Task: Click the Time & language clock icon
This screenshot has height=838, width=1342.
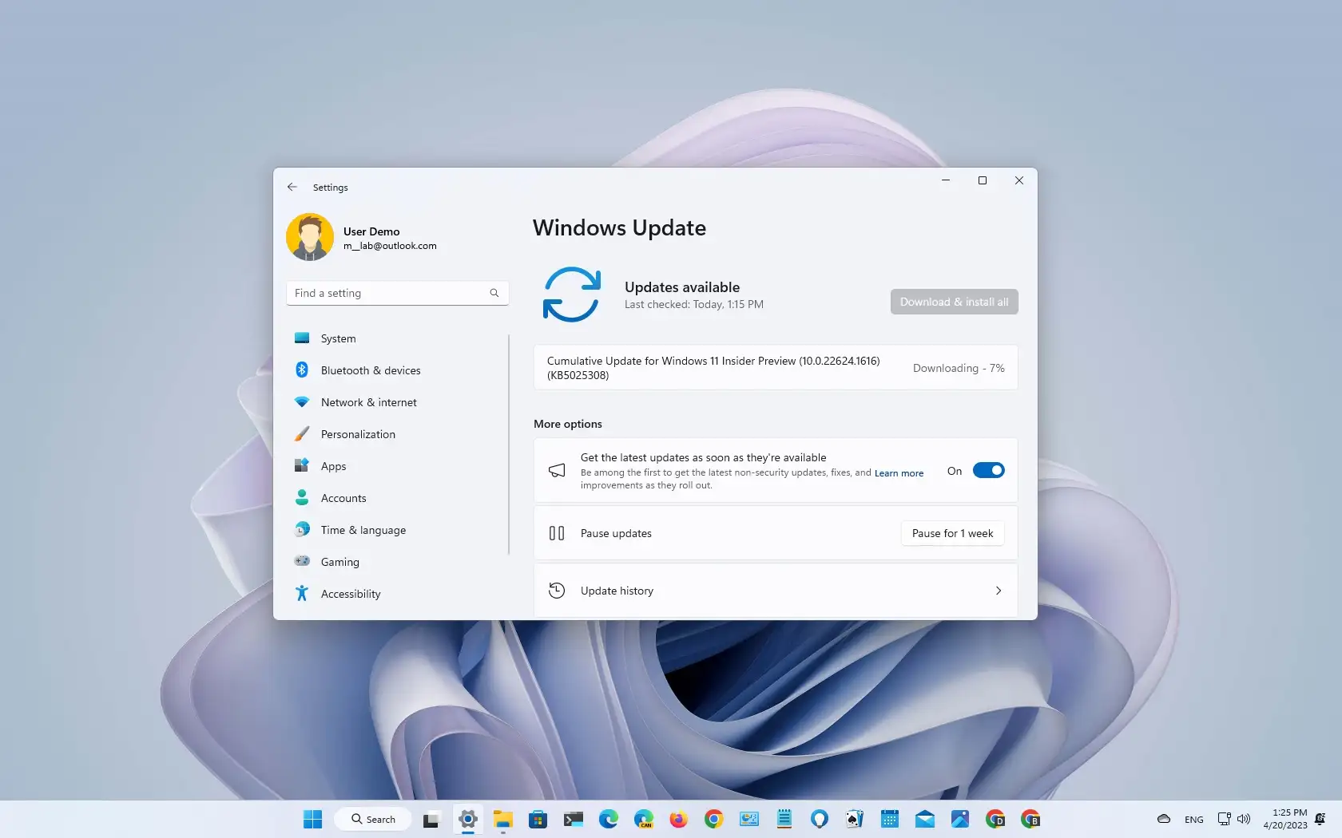Action: click(x=302, y=529)
